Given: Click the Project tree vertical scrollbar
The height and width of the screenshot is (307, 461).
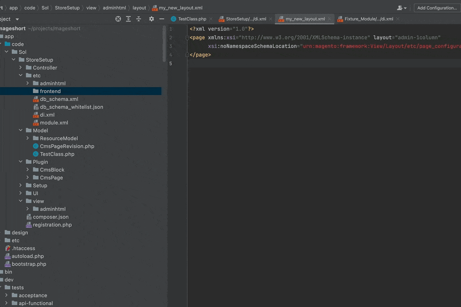Looking at the screenshot, I should coord(165,43).
